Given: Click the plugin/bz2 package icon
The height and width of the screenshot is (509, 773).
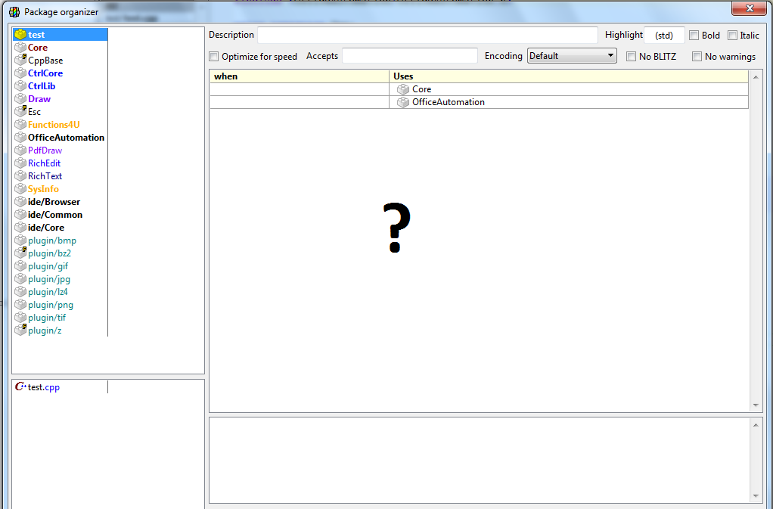Looking at the screenshot, I should [20, 253].
